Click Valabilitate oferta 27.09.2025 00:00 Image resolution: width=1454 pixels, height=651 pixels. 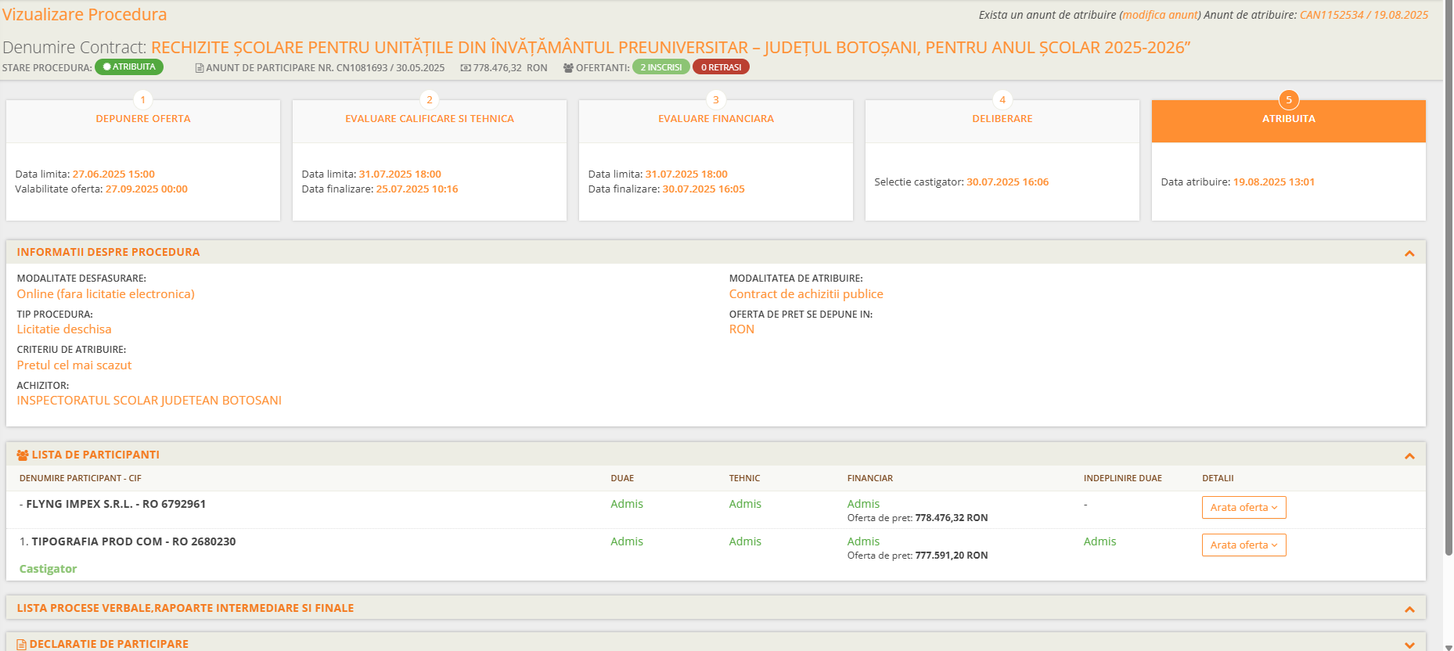146,189
